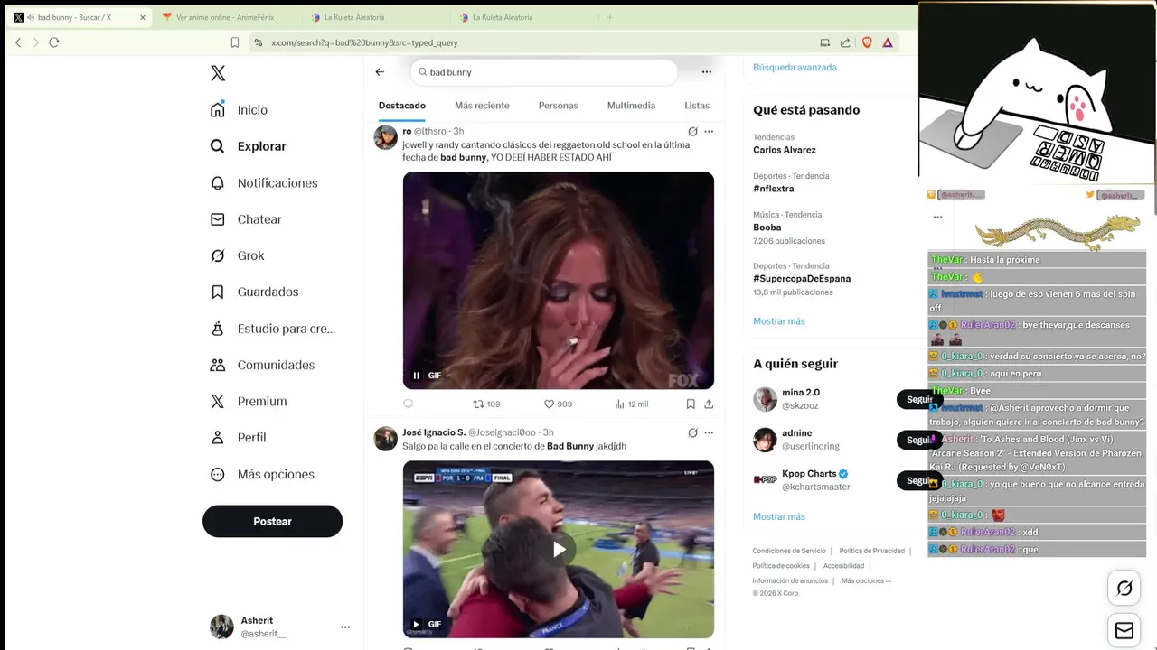Image resolution: width=1157 pixels, height=650 pixels.
Task: Switch to Listas tab
Action: pyautogui.click(x=697, y=106)
